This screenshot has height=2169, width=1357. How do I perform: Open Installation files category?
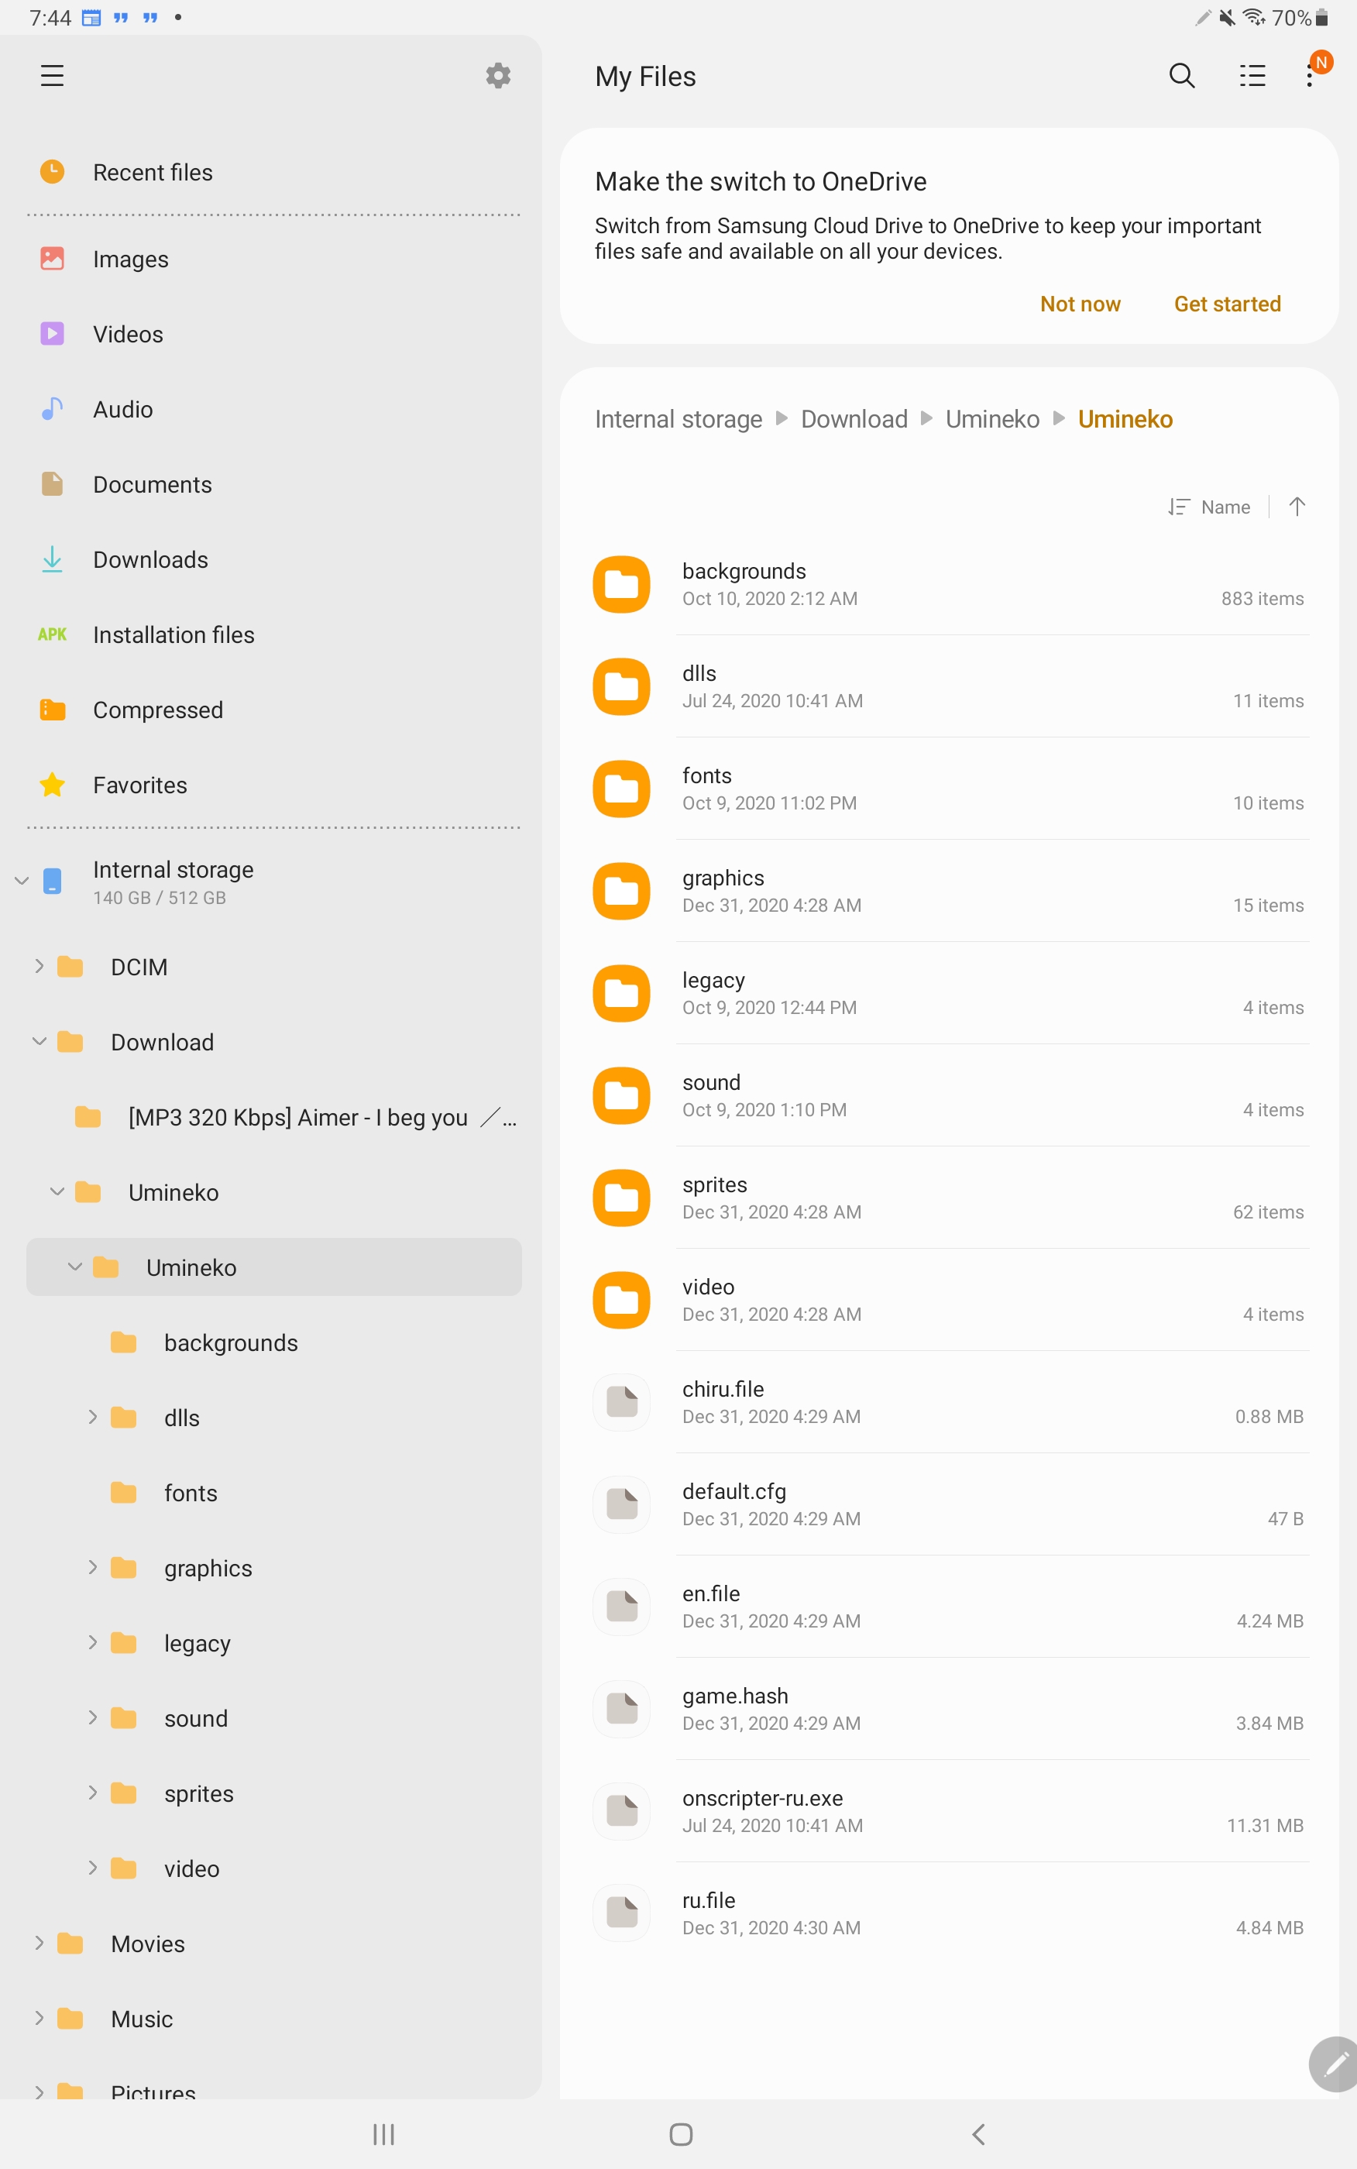coord(273,635)
